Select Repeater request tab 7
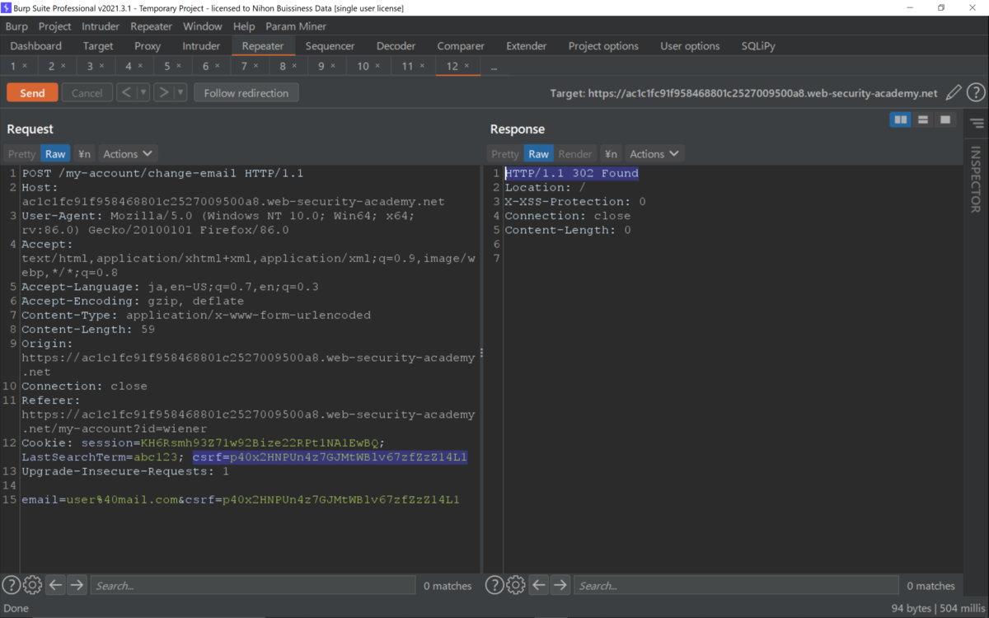 [244, 66]
